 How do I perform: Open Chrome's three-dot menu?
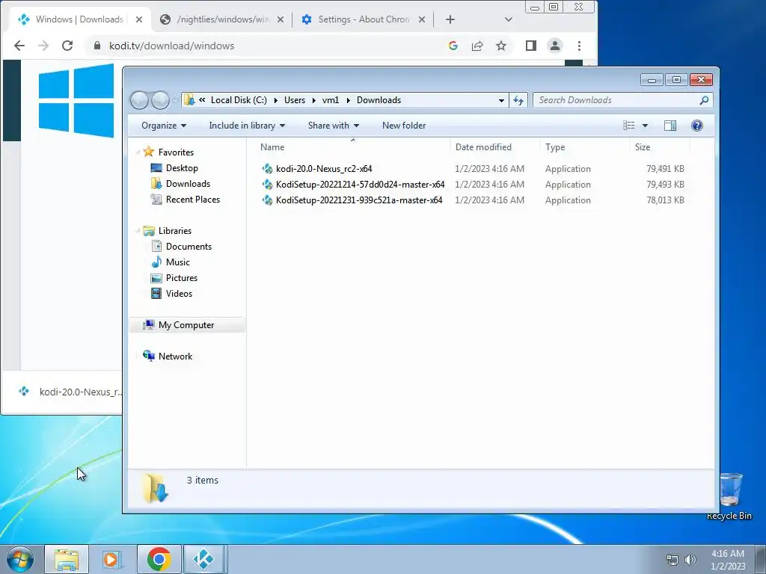coord(580,46)
